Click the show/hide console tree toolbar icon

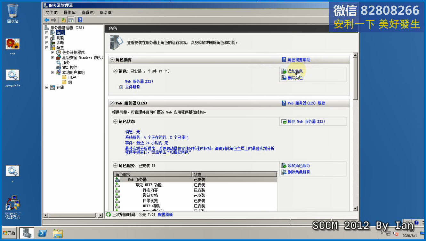click(70, 20)
